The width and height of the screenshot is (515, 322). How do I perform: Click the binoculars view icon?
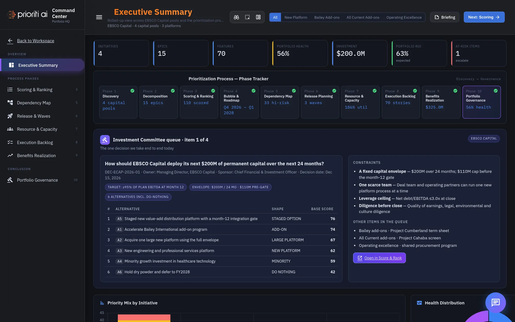pyautogui.click(x=236, y=17)
